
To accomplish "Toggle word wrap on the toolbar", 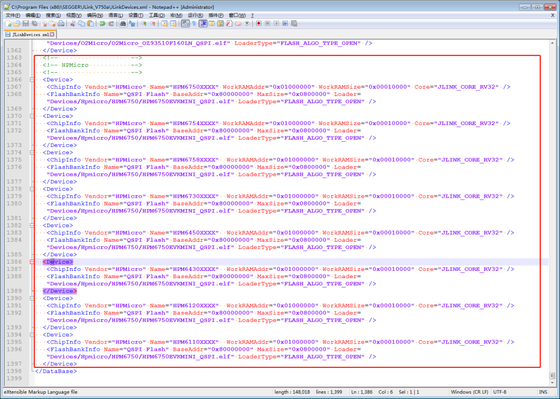I will [186, 23].
